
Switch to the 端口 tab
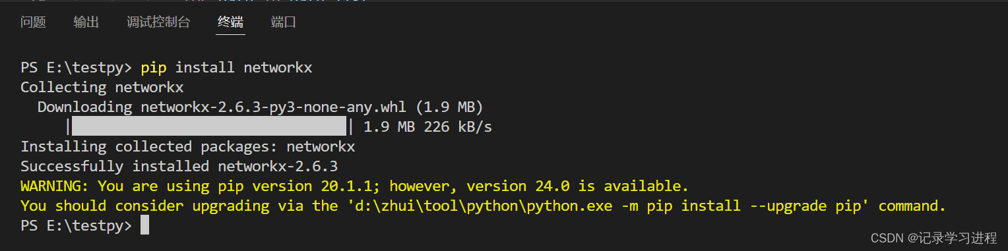[x=284, y=22]
